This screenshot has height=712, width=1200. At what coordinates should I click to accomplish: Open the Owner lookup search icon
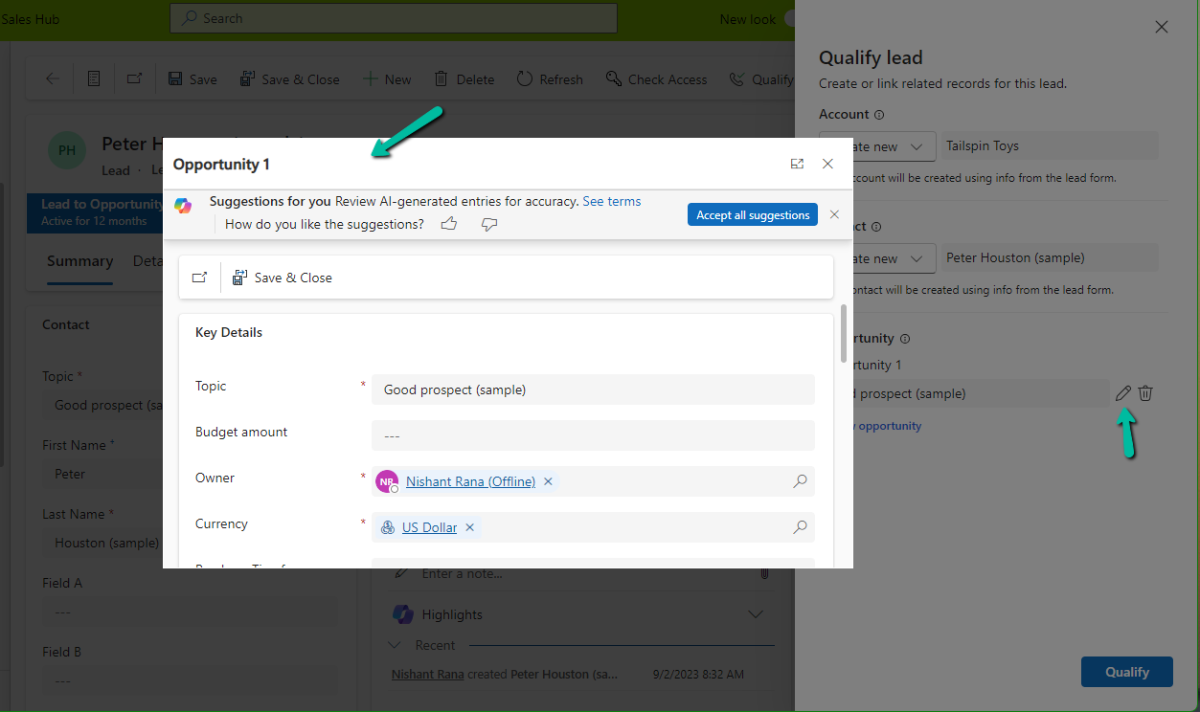pyautogui.click(x=800, y=481)
